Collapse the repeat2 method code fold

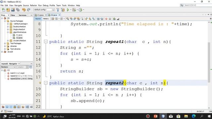(x=46, y=83)
